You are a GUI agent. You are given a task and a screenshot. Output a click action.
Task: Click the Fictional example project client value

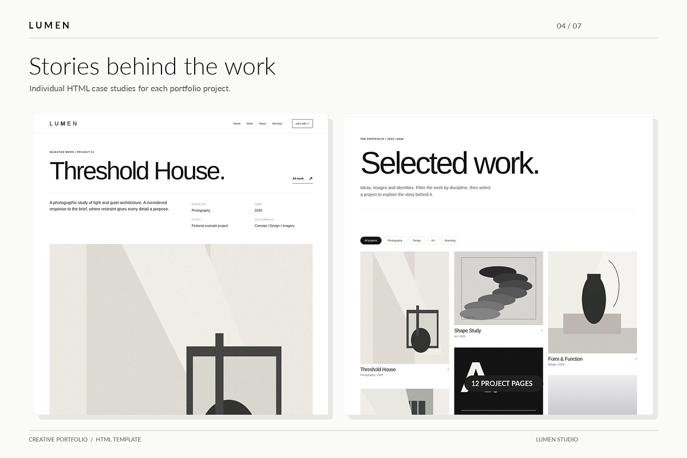pos(210,226)
